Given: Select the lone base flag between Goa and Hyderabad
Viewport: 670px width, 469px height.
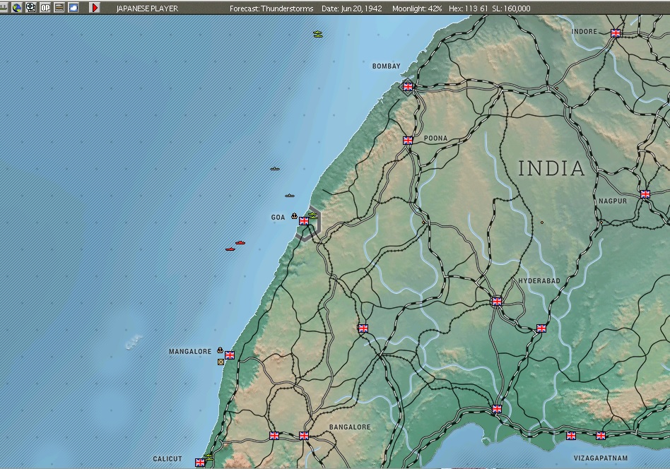Looking at the screenshot, I should [x=363, y=328].
